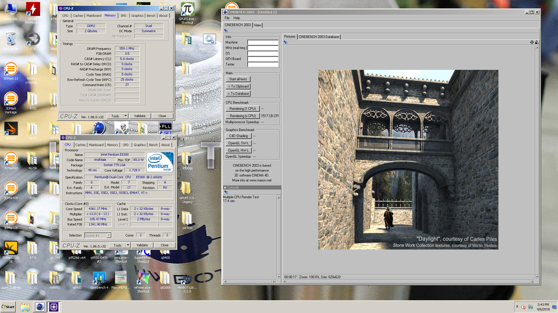Screen dimensions: 558x313
Task: Open GPUPI.exe shortcut icon
Action: (187, 13)
